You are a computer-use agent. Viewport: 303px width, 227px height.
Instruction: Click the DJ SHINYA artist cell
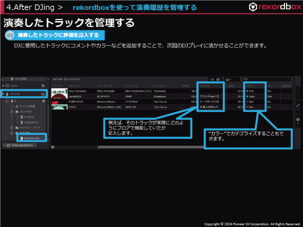point(103,96)
